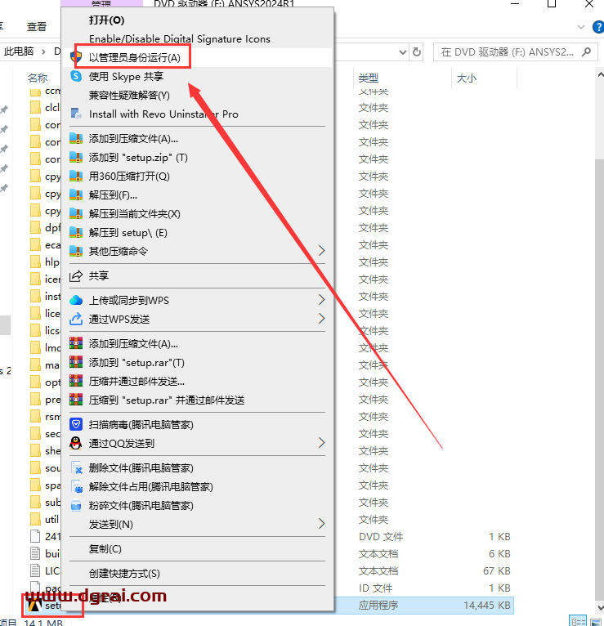Choose 使用 Skype 共享
Screen dimensions: 604x626
coord(126,76)
